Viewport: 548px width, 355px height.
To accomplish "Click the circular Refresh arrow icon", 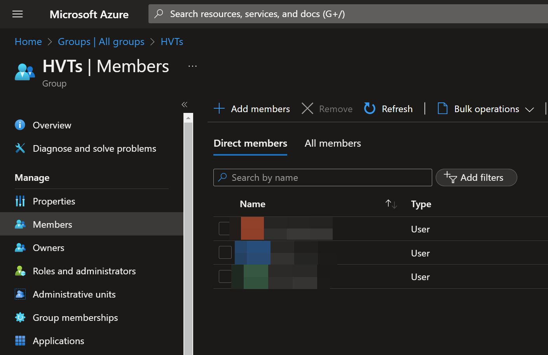I will click(370, 108).
